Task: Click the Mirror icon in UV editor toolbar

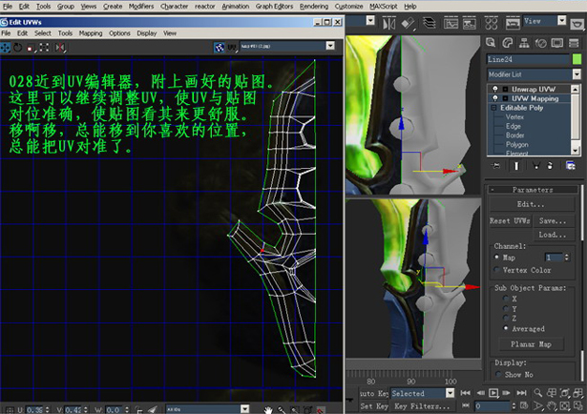Action: point(62,45)
